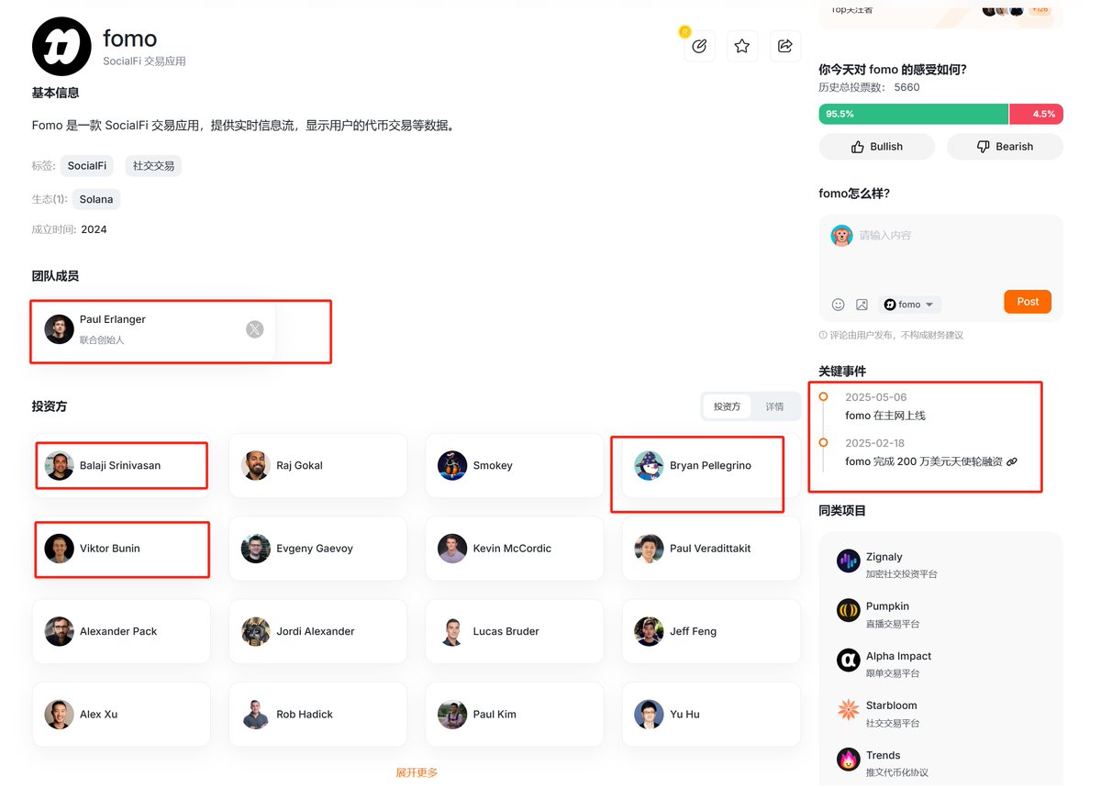Screen dimensions: 1101x788
Task: Open Paul Kim investor card
Action: pyautogui.click(x=515, y=715)
